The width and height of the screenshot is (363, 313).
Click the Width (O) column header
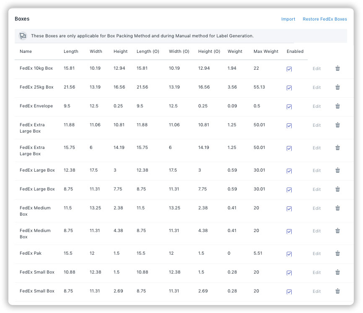coord(179,52)
